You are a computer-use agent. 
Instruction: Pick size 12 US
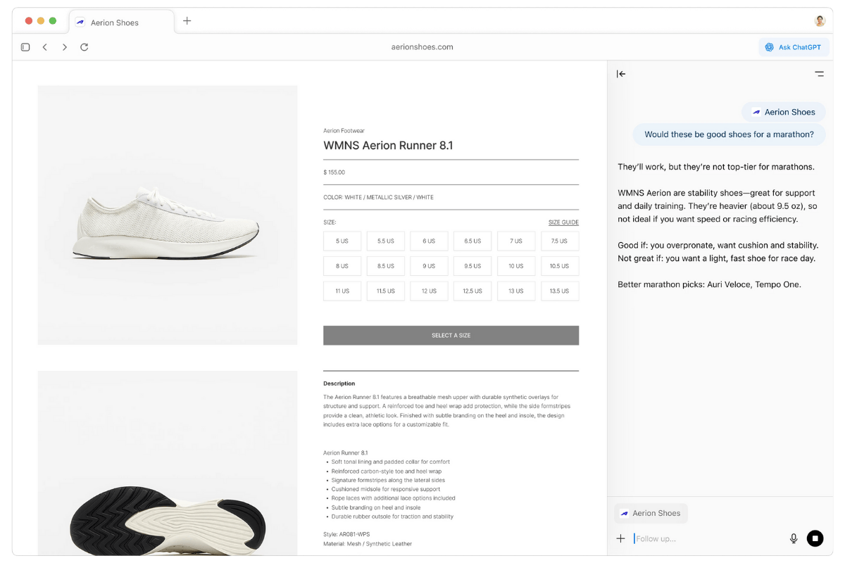coord(429,291)
